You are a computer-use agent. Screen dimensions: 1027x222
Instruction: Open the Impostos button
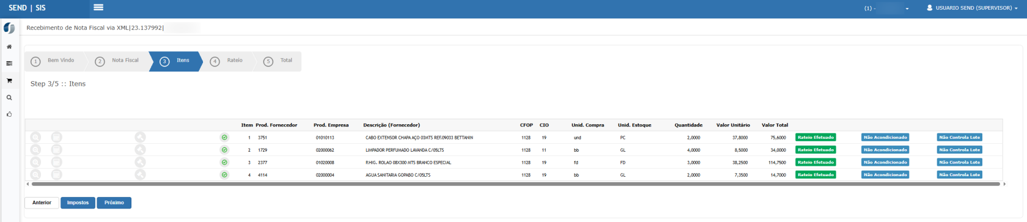click(x=78, y=203)
